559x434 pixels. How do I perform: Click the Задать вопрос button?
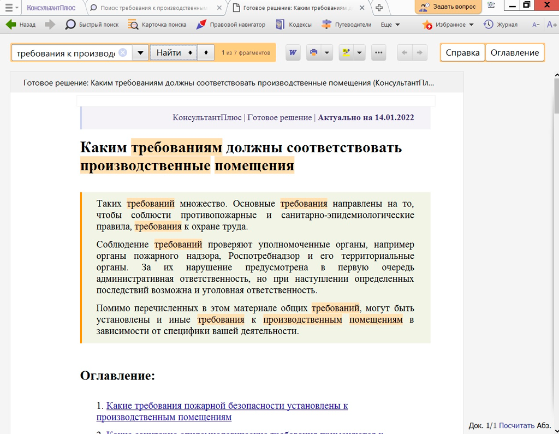click(448, 7)
